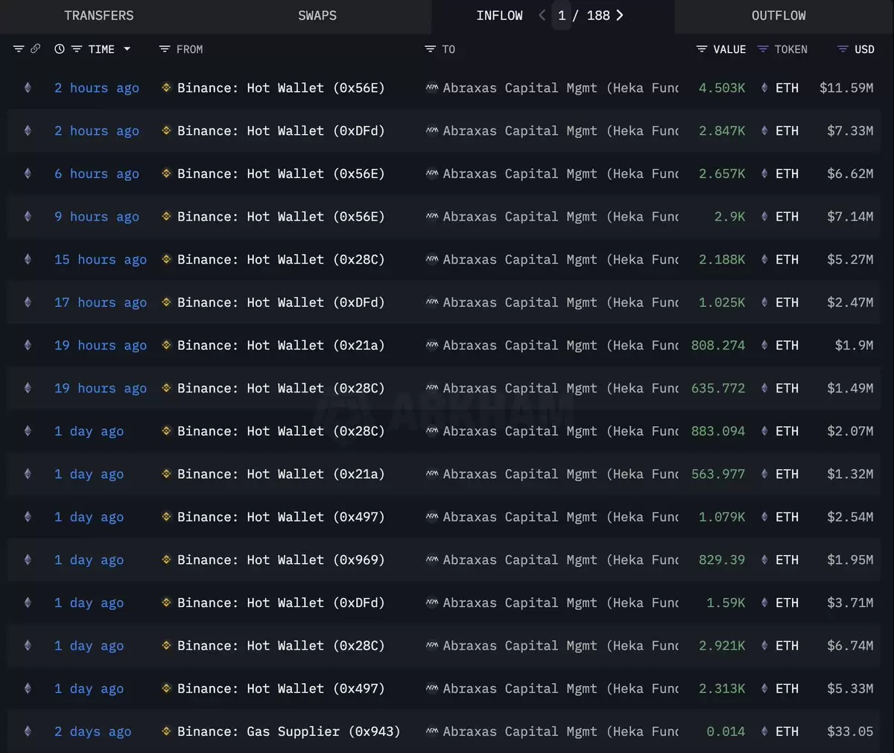Click Abraxas logo icon in $5.27M row
The width and height of the screenshot is (894, 753).
(432, 259)
